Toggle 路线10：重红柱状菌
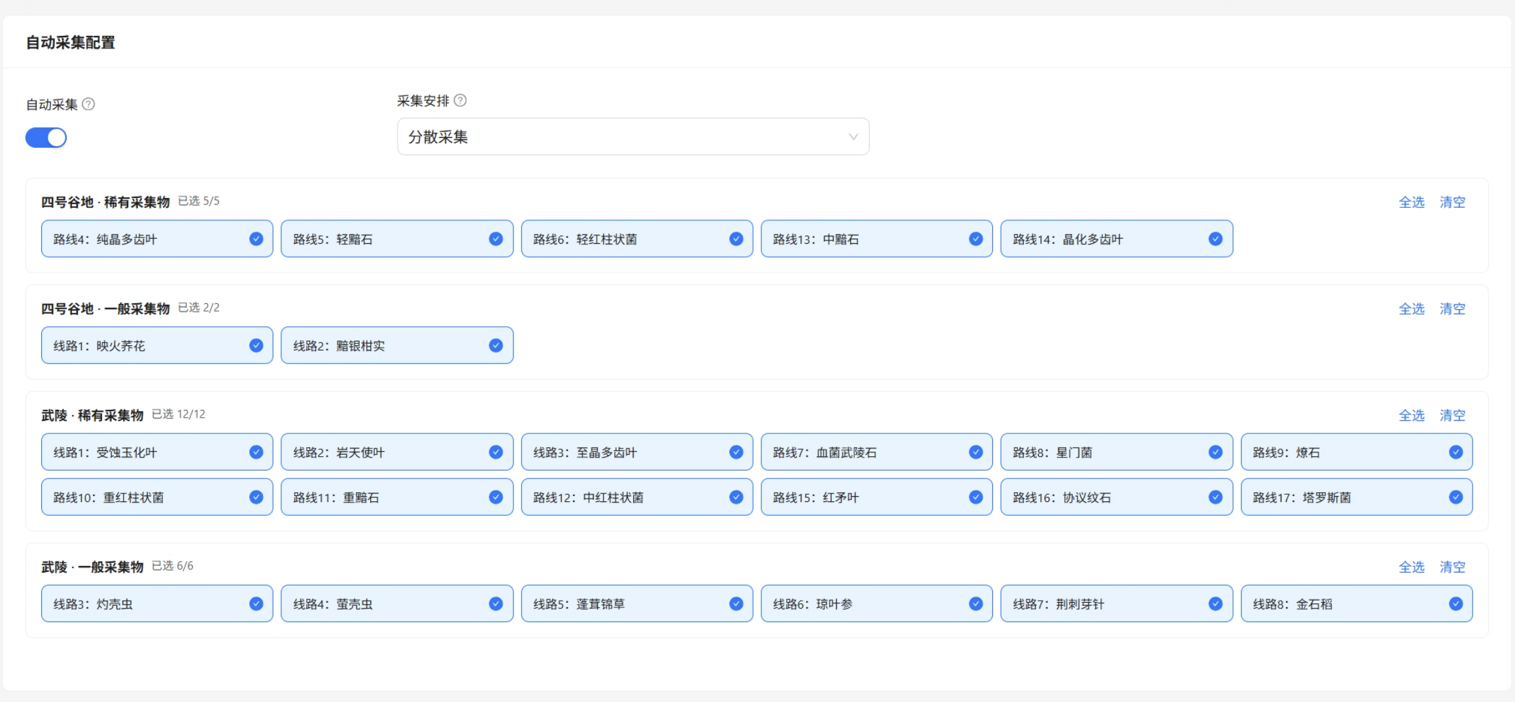The width and height of the screenshot is (1515, 702). click(157, 497)
